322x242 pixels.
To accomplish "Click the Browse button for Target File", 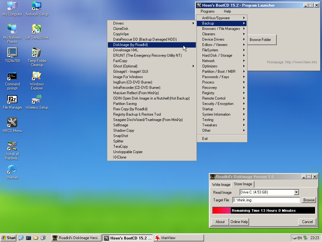I will click(x=309, y=200).
